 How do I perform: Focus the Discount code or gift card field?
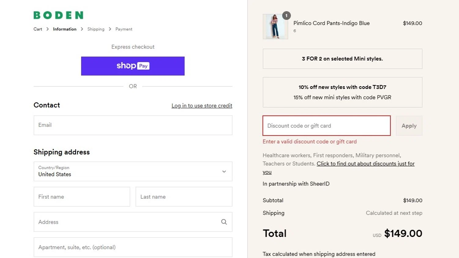[x=327, y=126]
